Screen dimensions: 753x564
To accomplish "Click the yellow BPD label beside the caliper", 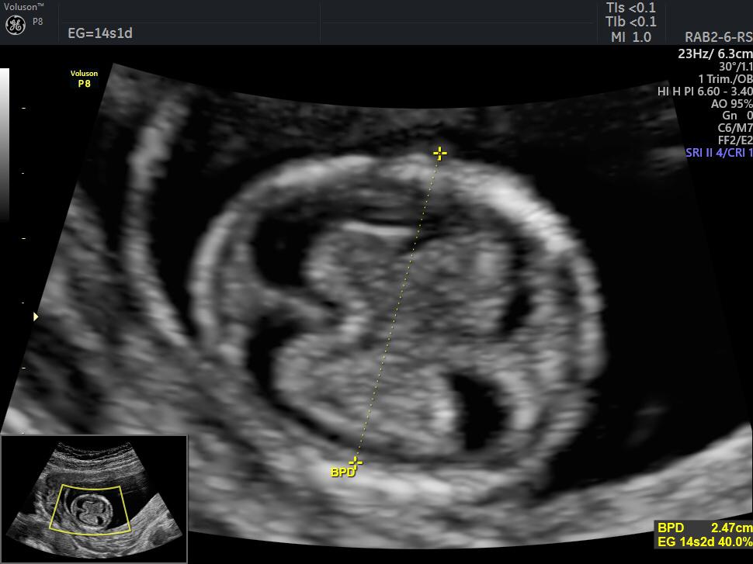I will click(342, 472).
